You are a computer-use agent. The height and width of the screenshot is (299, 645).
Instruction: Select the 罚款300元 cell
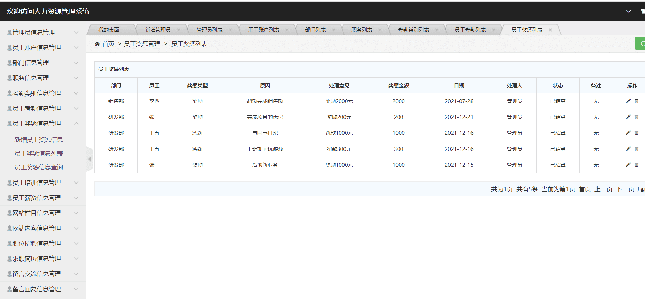[339, 149]
